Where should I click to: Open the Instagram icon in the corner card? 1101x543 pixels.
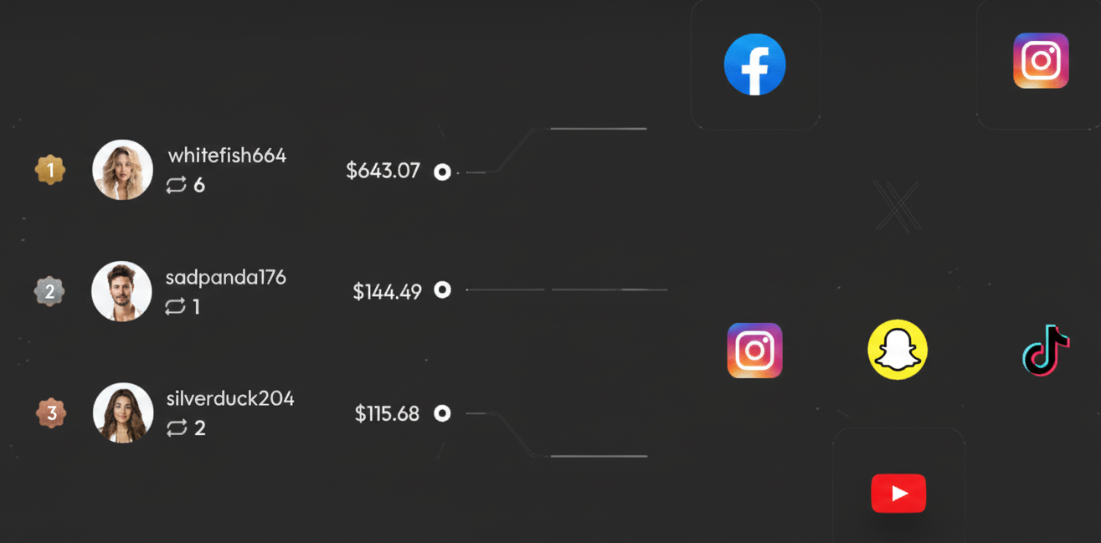click(x=1041, y=60)
